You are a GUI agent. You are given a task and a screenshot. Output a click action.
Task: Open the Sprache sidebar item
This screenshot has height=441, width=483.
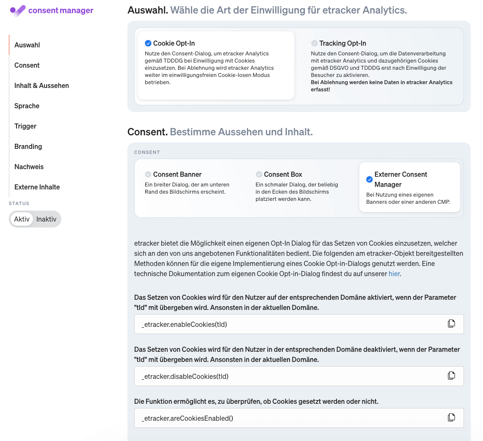(x=27, y=106)
